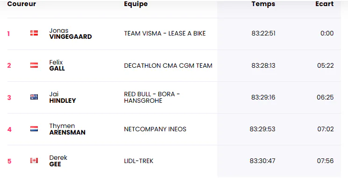Click the Ecart column header
Image resolution: width=348 pixels, height=178 pixels.
[325, 4]
